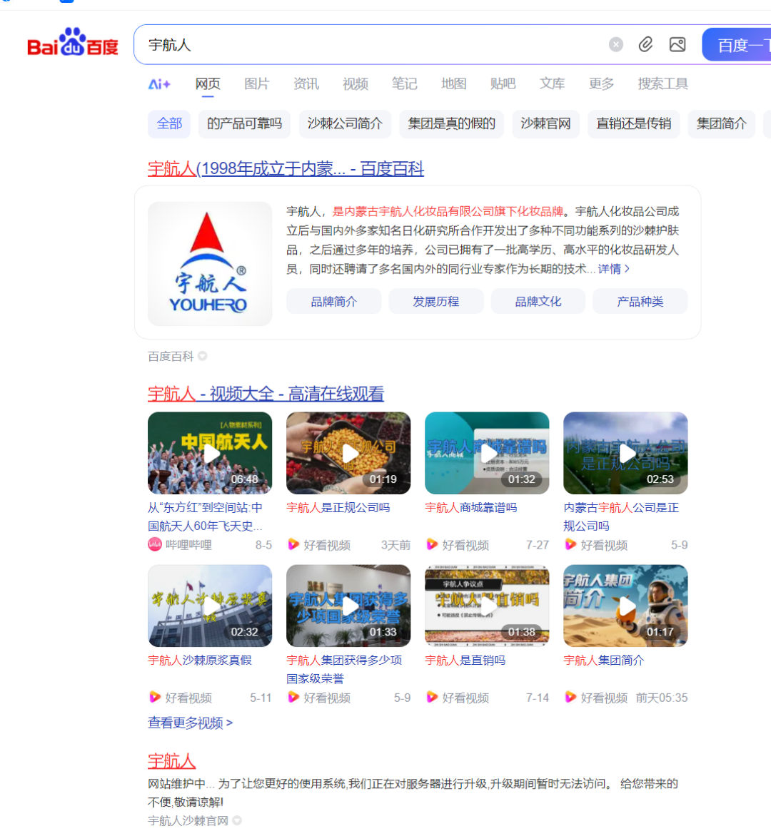This screenshot has height=831, width=771.
Task: Click the YOUHERO logo thumbnail
Action: tap(209, 263)
